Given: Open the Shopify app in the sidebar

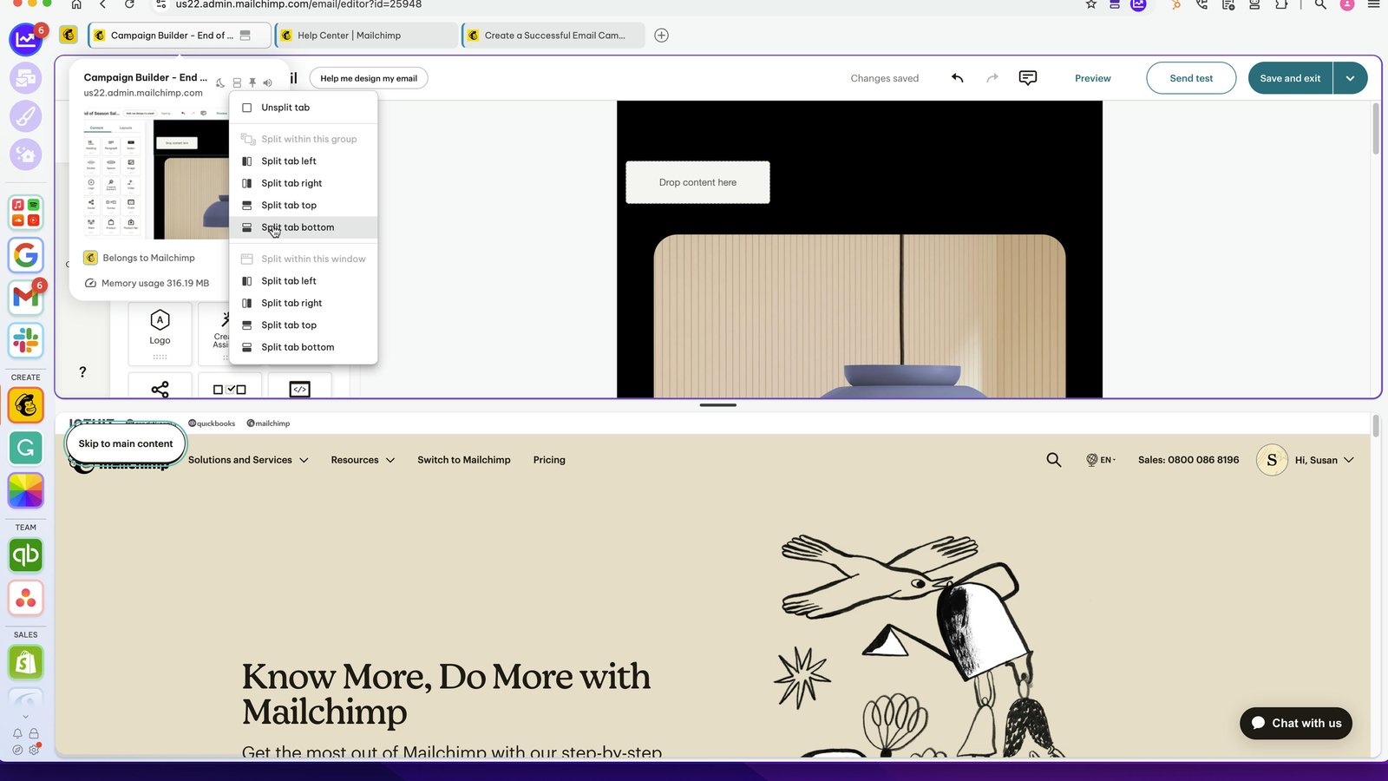Looking at the screenshot, I should click(26, 663).
